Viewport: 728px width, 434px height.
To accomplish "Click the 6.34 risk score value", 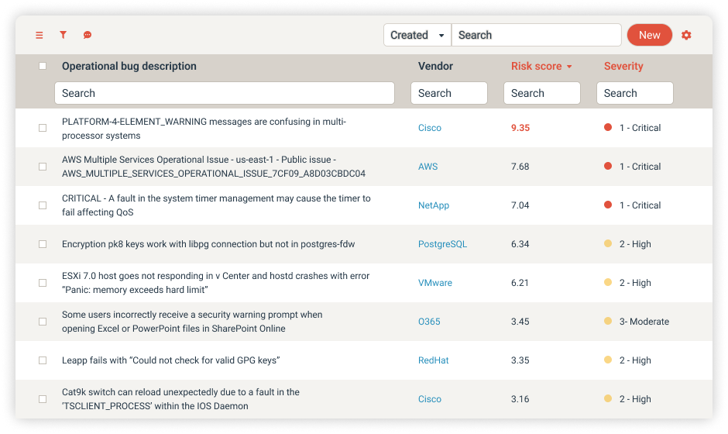I will (520, 244).
